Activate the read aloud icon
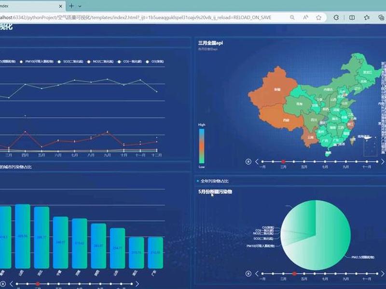Viewport: 386px width, 289px height. point(305,17)
